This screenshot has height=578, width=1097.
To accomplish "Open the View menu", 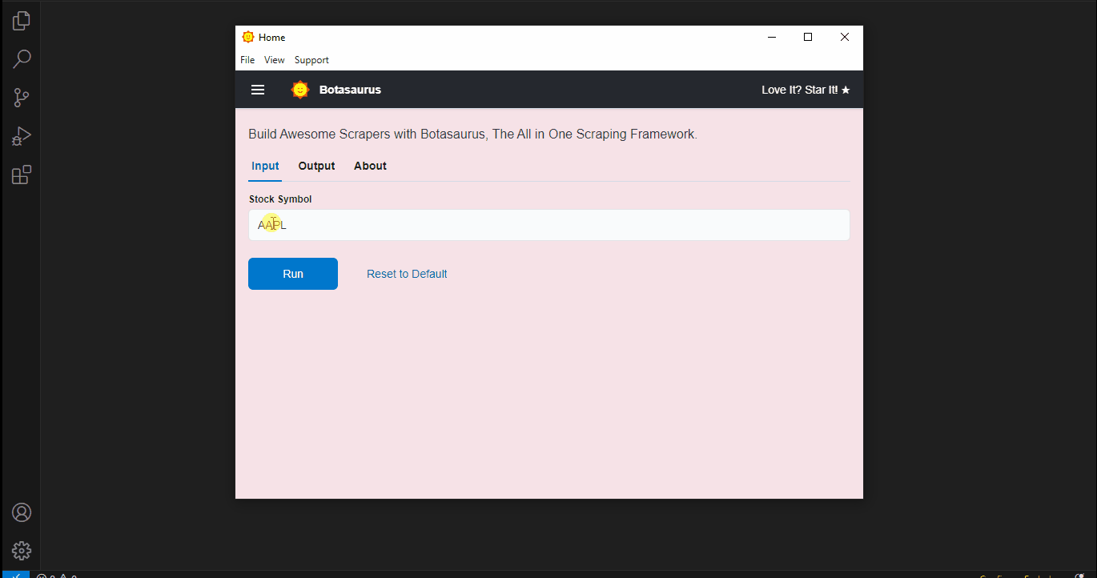I will [275, 59].
